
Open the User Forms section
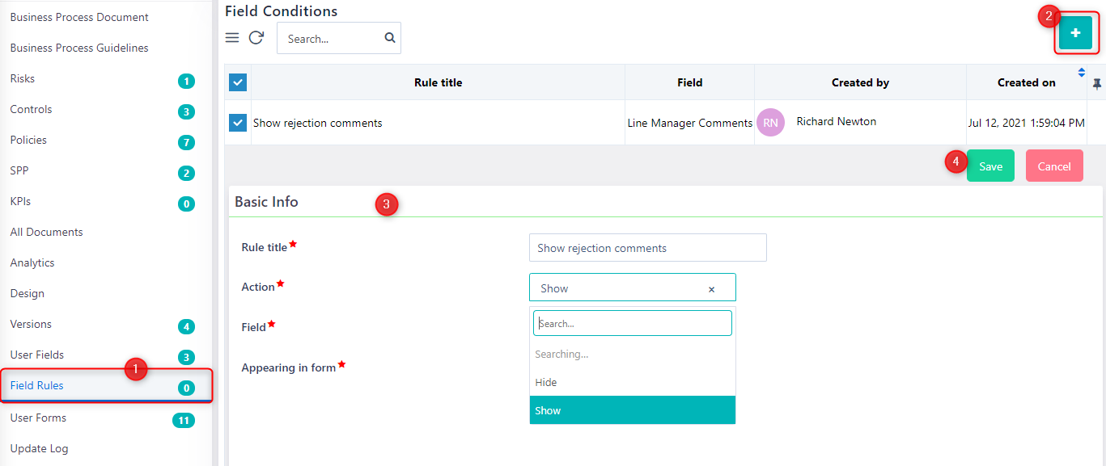[37, 418]
